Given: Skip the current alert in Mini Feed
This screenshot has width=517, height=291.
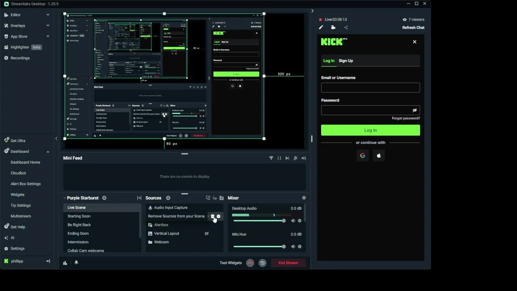Looking at the screenshot, I should click(287, 158).
